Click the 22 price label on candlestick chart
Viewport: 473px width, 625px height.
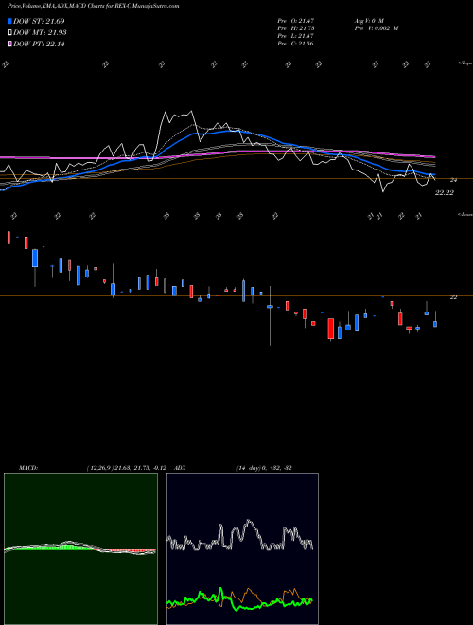453,297
